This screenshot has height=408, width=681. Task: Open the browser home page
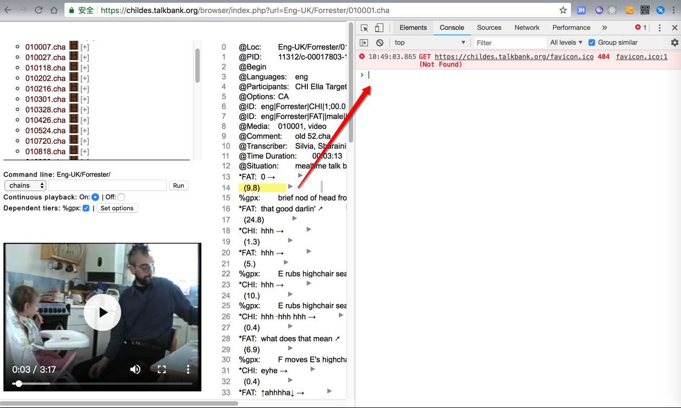[54, 10]
